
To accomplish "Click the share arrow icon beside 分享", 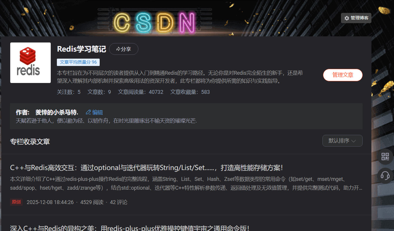I will pyautogui.click(x=118, y=49).
